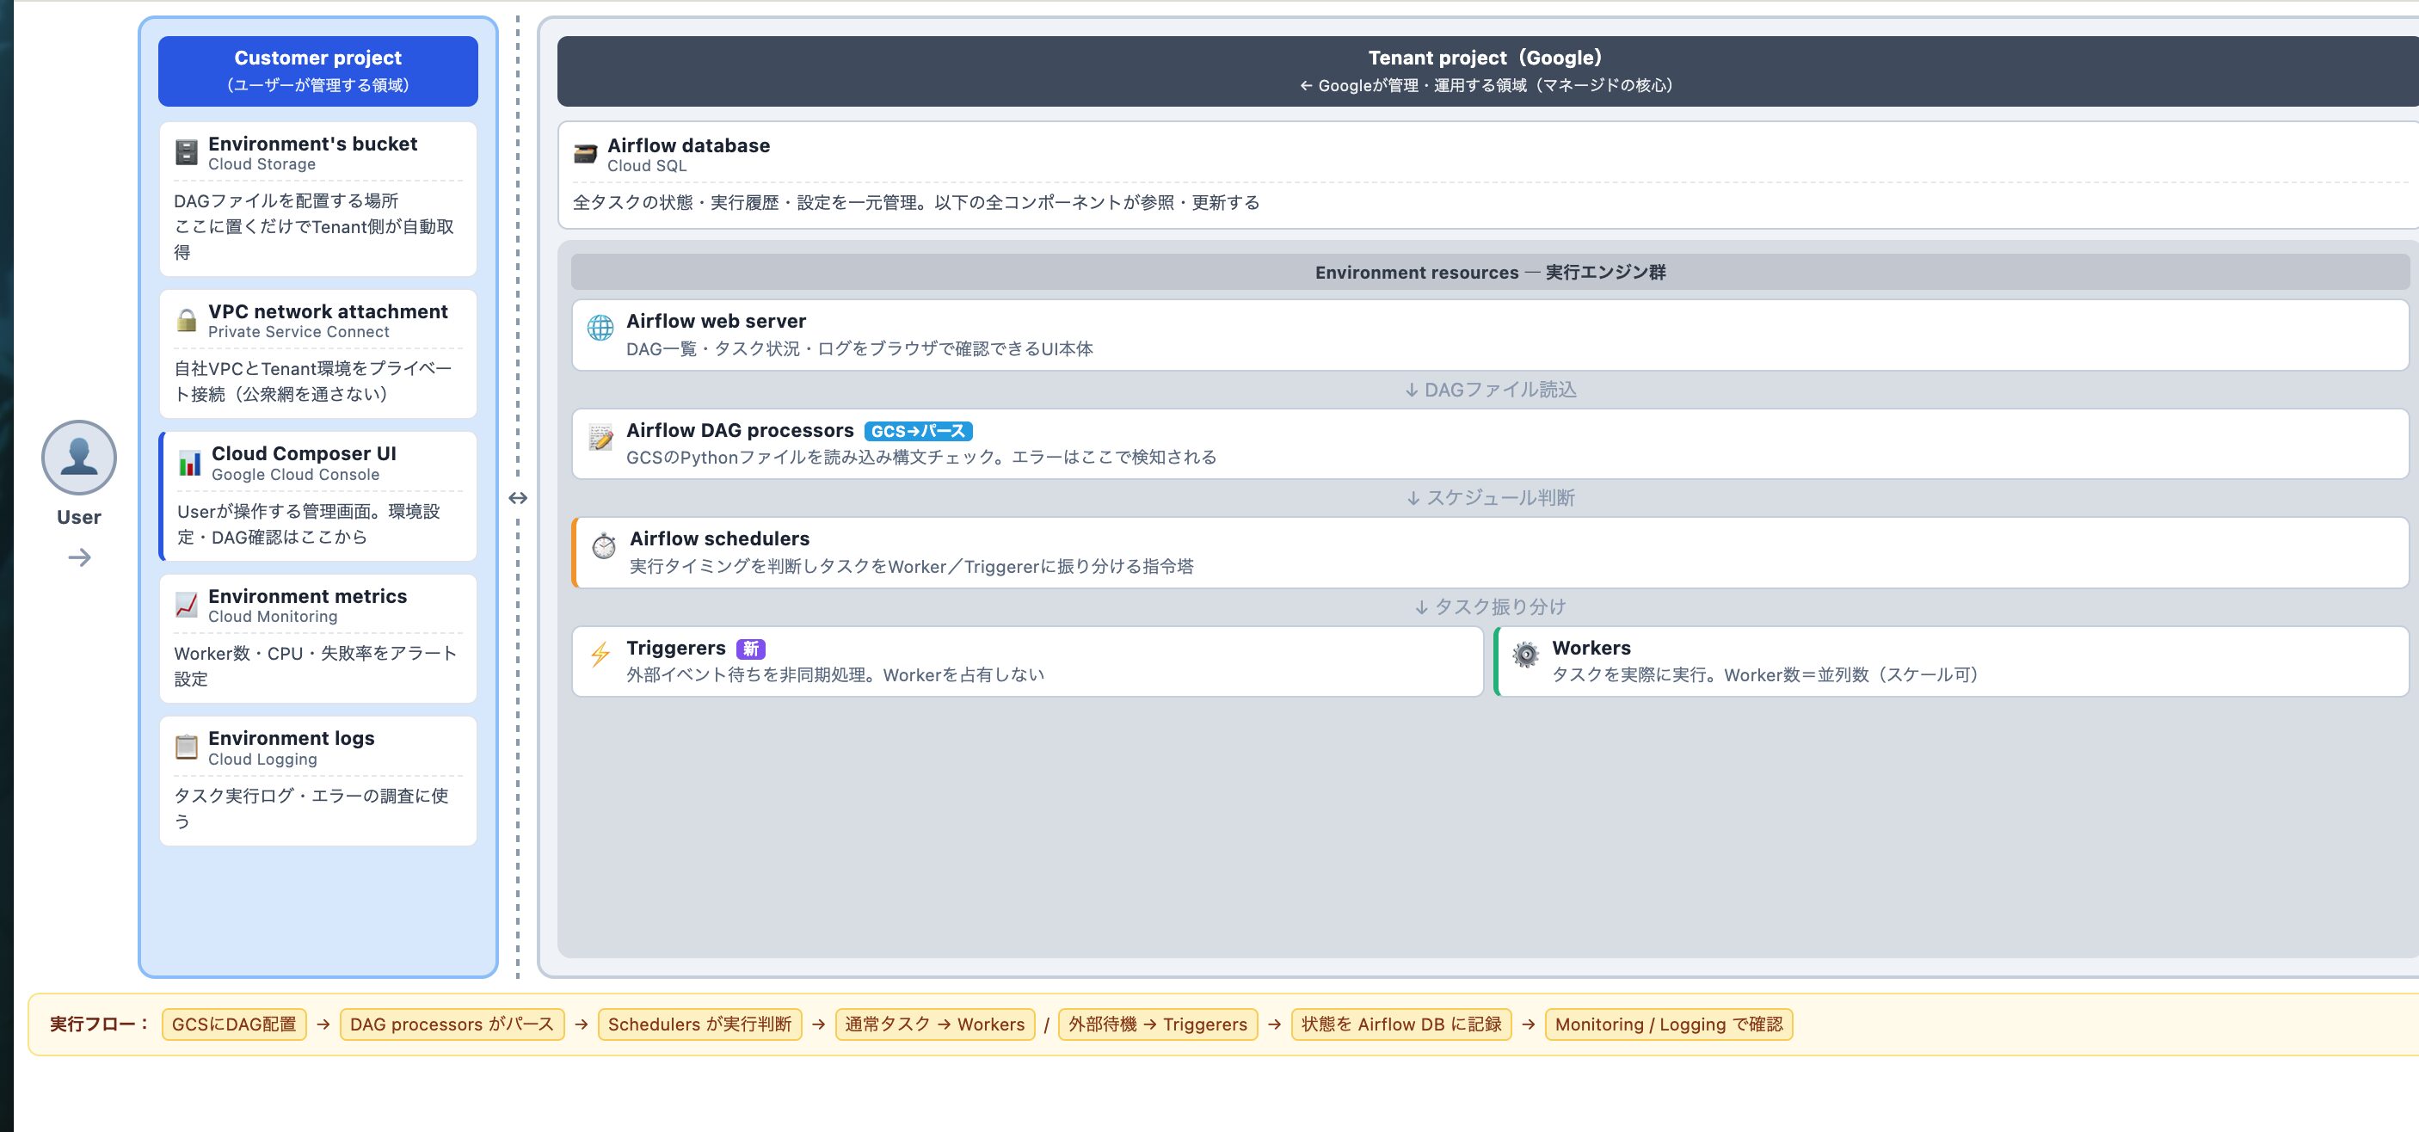Viewport: 2419px width, 1132px height.
Task: Click the gear icon beside Workers
Action: click(1526, 655)
